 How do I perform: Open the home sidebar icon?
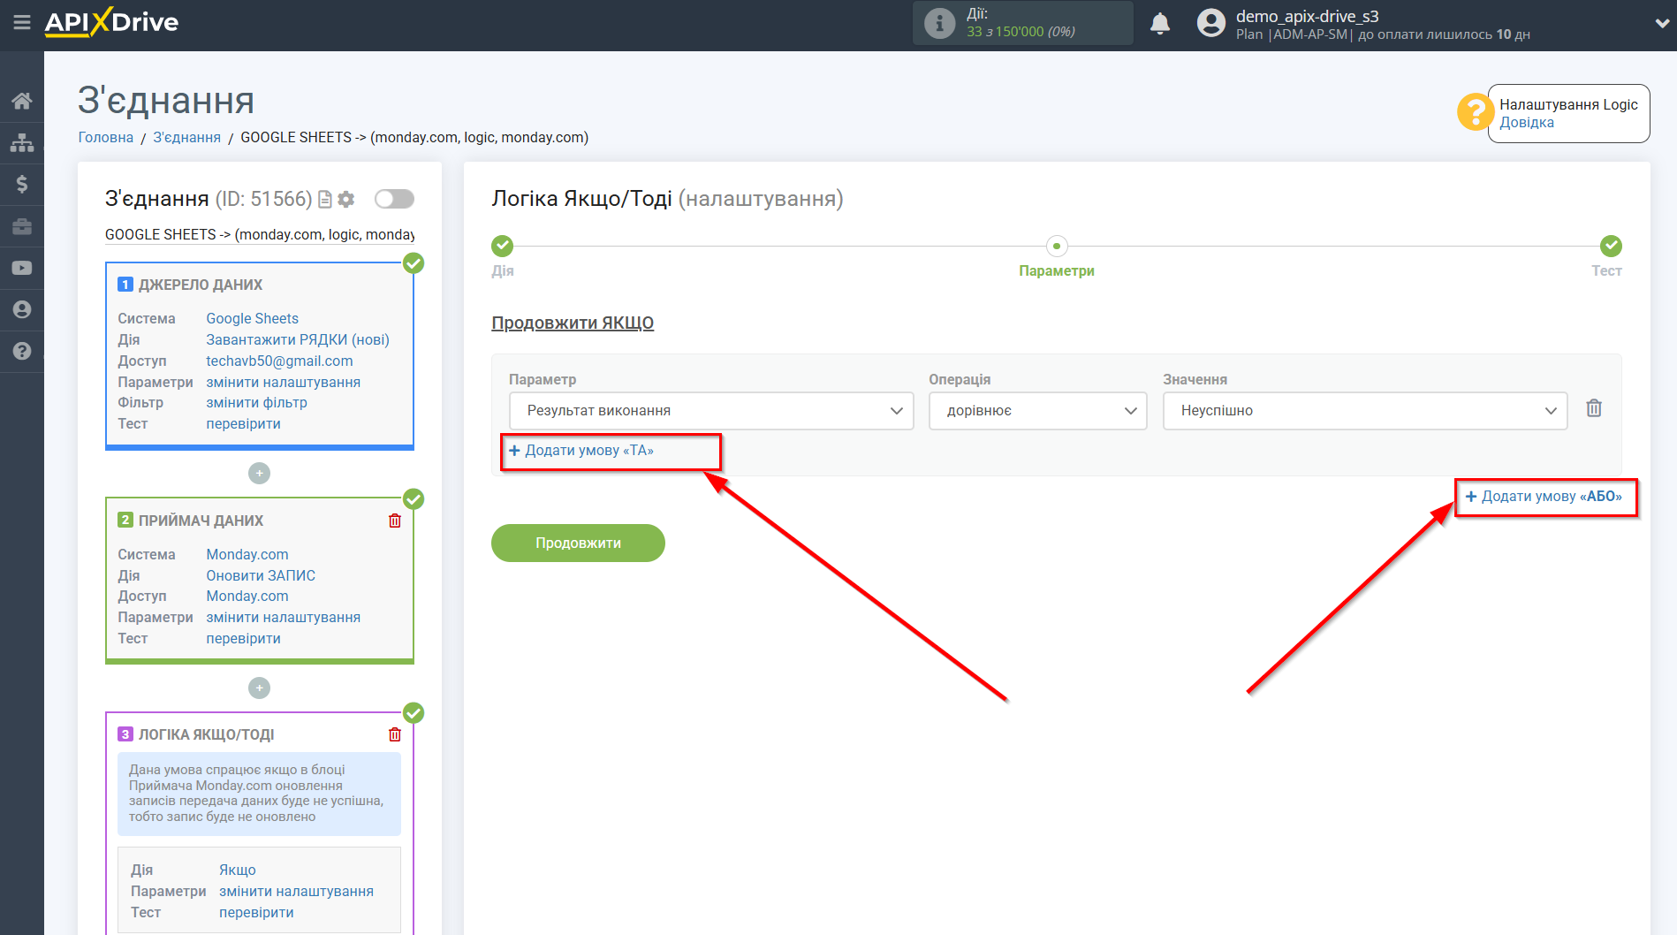(22, 101)
